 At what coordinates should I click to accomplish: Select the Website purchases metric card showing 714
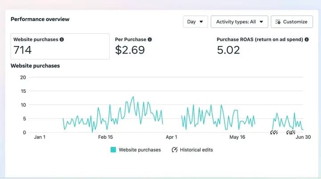click(x=60, y=46)
